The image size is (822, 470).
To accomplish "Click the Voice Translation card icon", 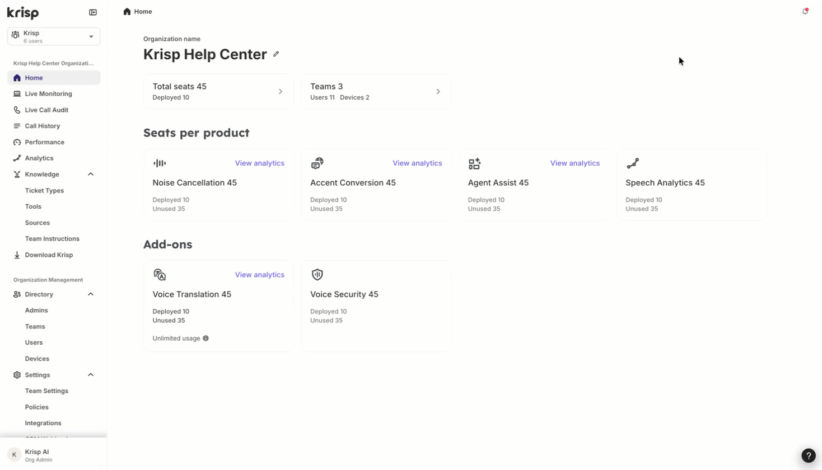I will coord(160,275).
